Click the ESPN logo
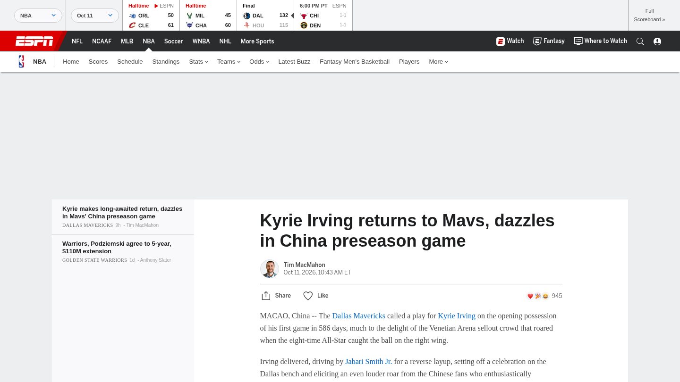 point(34,41)
